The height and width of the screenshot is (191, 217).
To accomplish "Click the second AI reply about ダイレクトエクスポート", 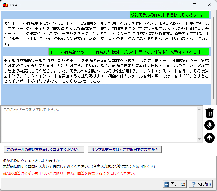I will pos(107,70).
